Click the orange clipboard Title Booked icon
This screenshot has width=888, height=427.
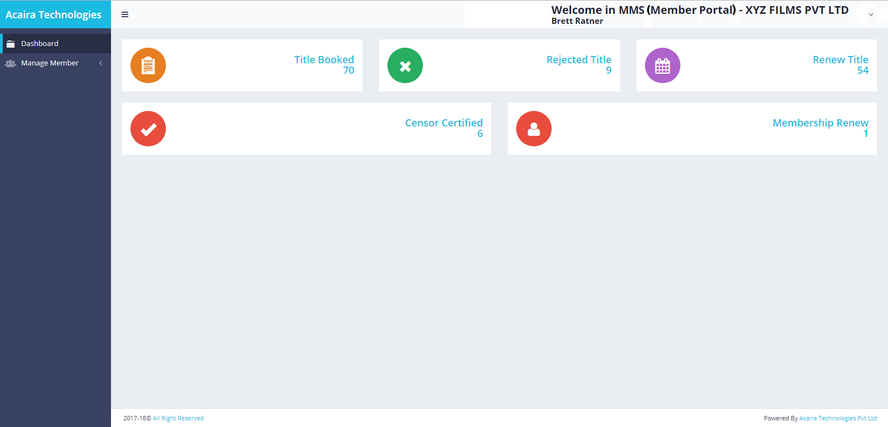148,65
